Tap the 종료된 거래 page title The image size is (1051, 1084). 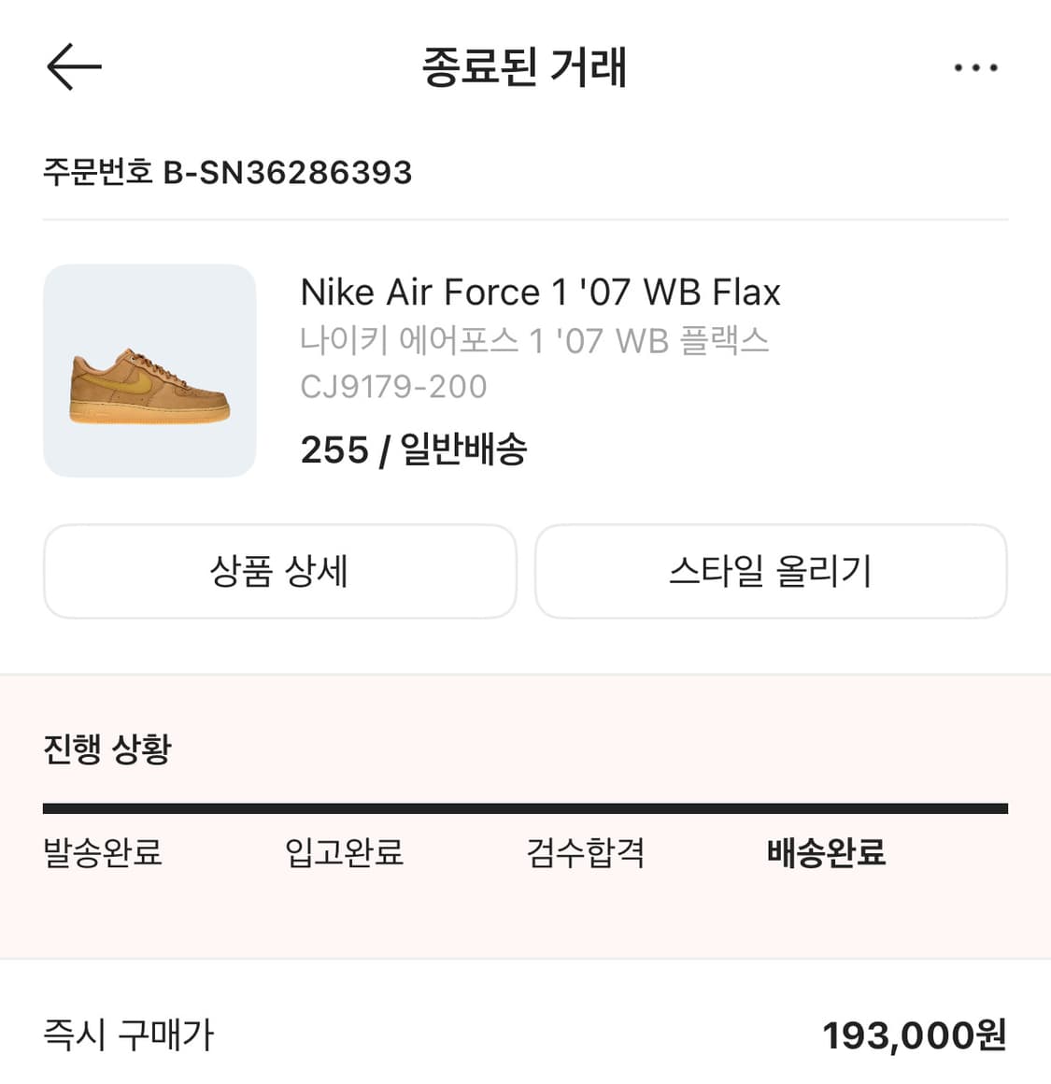click(x=524, y=67)
